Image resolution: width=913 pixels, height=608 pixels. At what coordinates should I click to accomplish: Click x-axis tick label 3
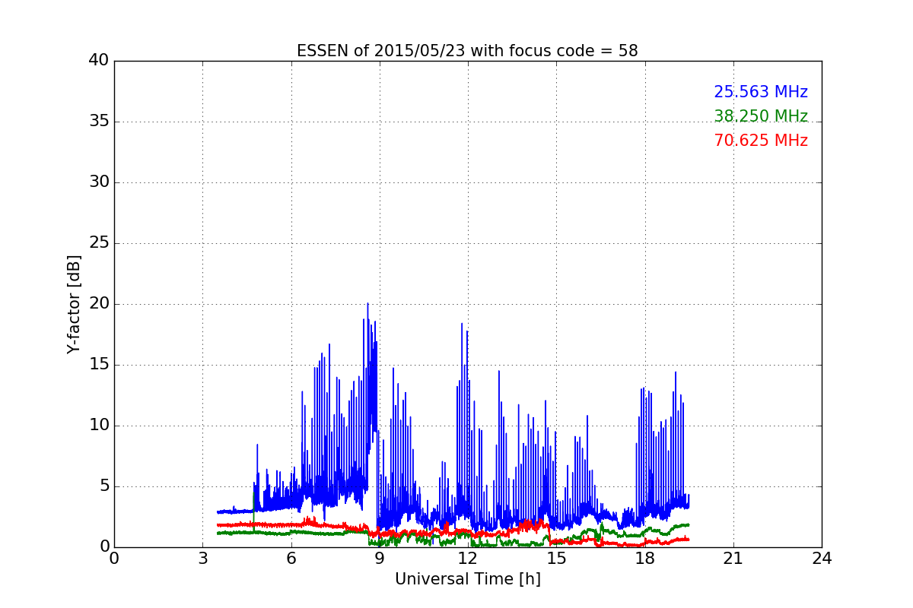pyautogui.click(x=202, y=558)
